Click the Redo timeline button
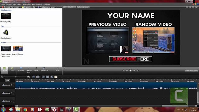Screen dimensions: 199x112 pos(38,77)
